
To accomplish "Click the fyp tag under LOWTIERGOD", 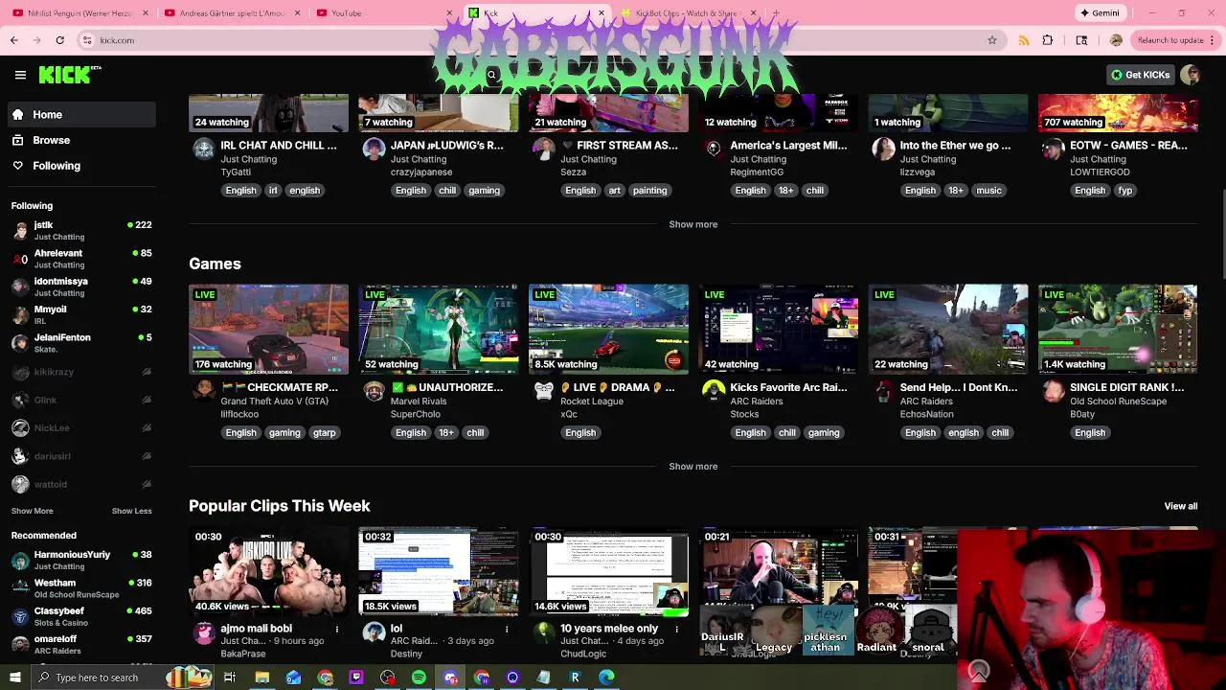I will 1124,190.
